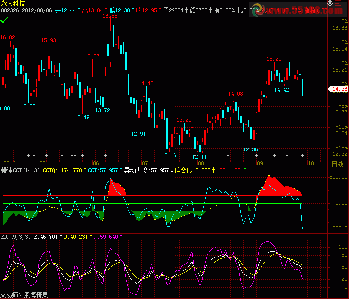
Task: Click the 002326 stock code
Action: click(10, 10)
